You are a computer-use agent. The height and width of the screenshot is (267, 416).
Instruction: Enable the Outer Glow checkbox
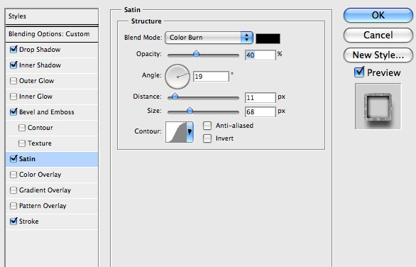(13, 81)
